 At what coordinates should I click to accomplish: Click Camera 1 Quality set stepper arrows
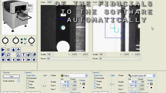(68, 82)
